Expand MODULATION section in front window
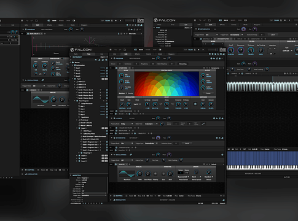The height and width of the screenshot is (221, 298). 111,200
